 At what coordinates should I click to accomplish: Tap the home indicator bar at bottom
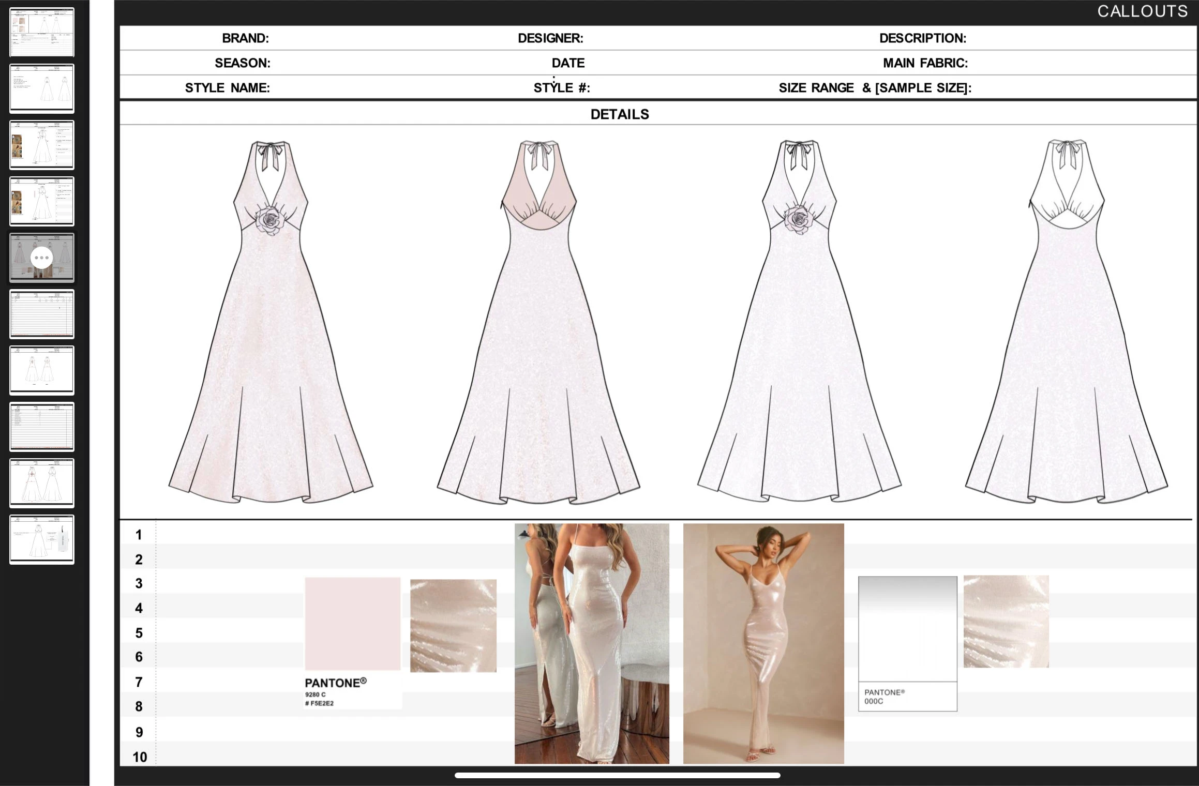pyautogui.click(x=617, y=775)
